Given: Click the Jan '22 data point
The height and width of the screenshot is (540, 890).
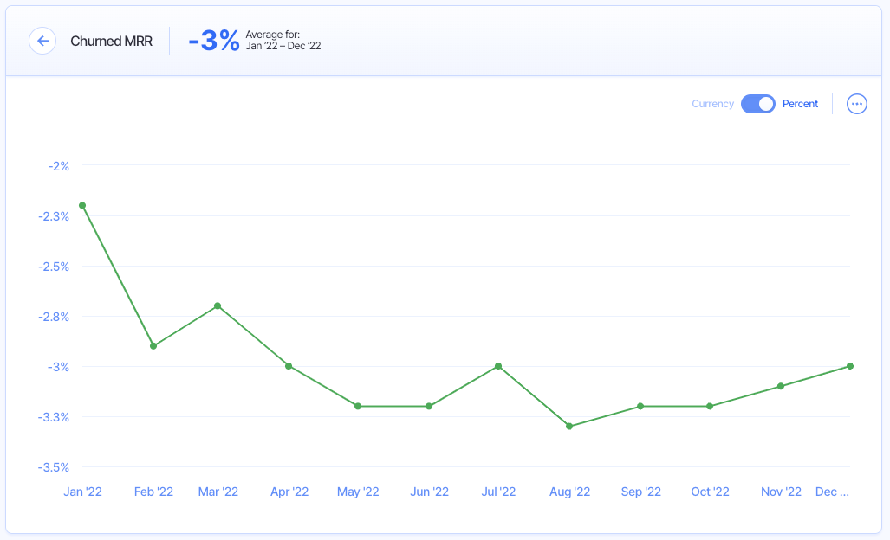Looking at the screenshot, I should 82,205.
